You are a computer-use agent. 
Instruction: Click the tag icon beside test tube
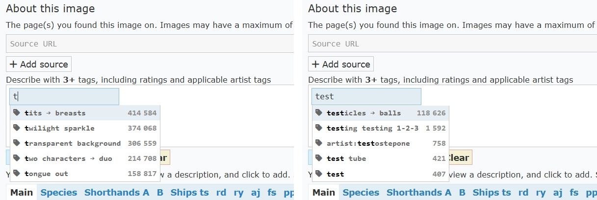[x=319, y=158]
